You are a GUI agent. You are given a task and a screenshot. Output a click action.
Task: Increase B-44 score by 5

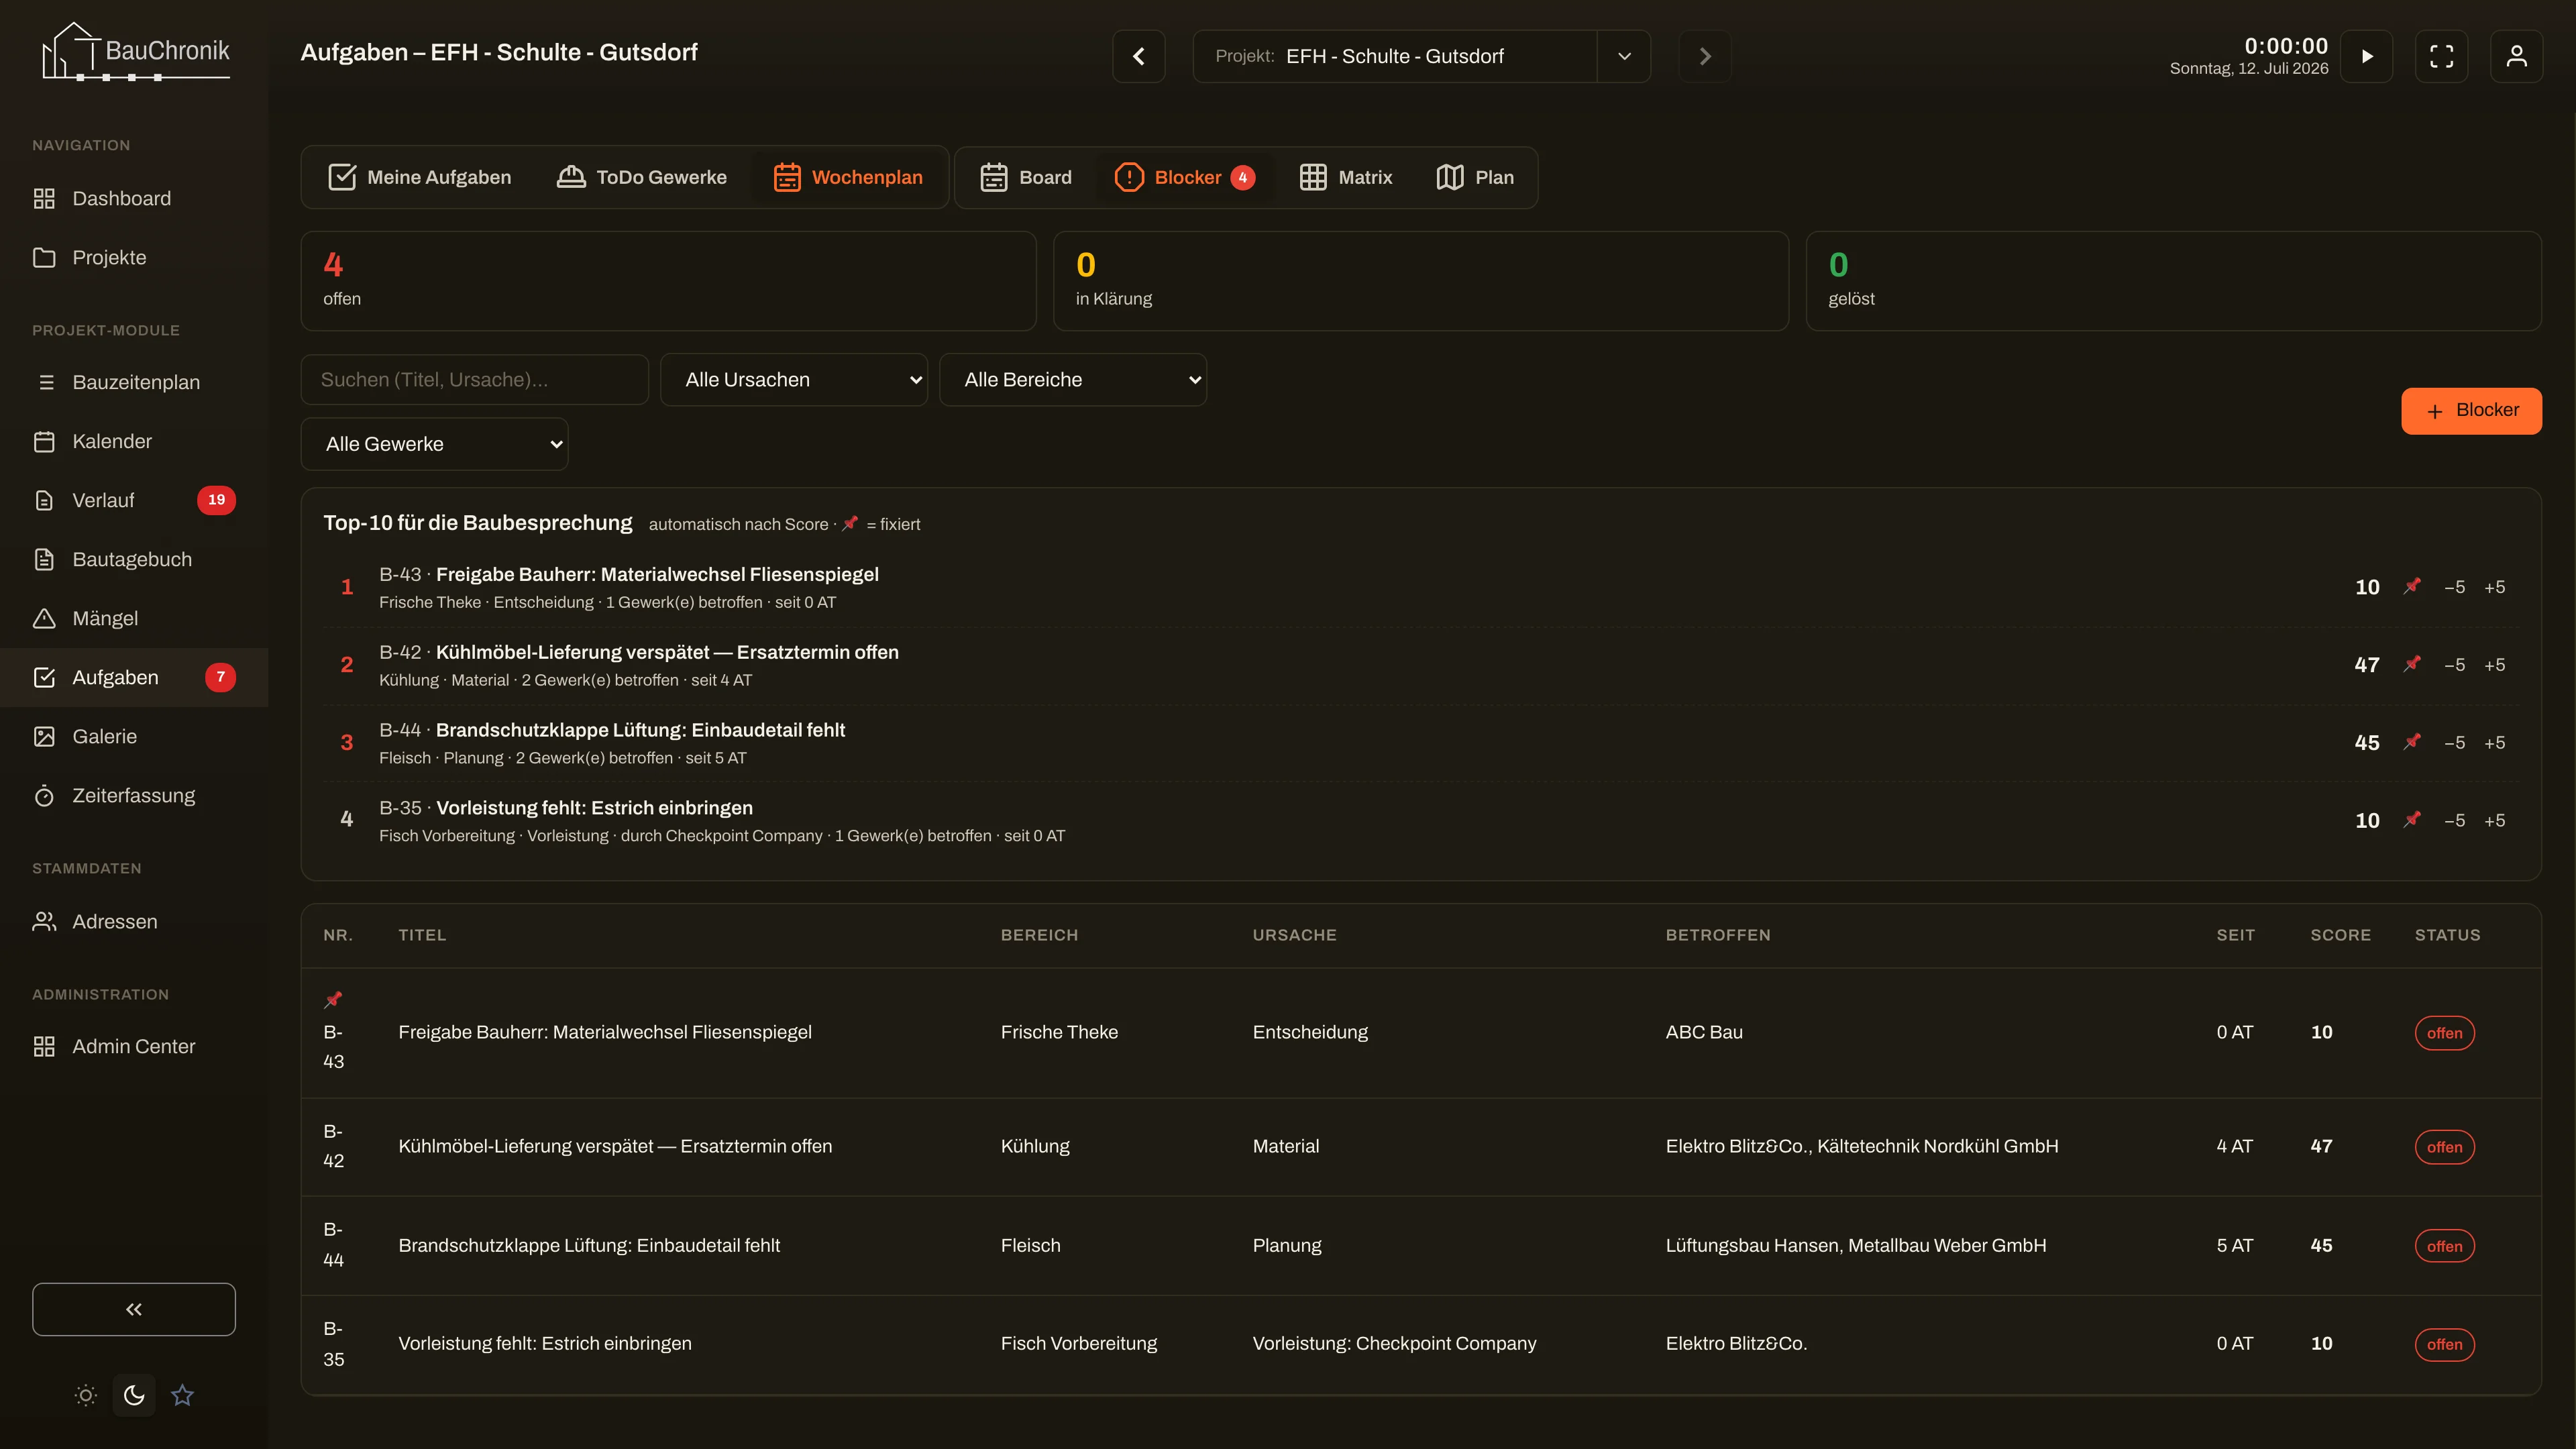click(x=2495, y=743)
